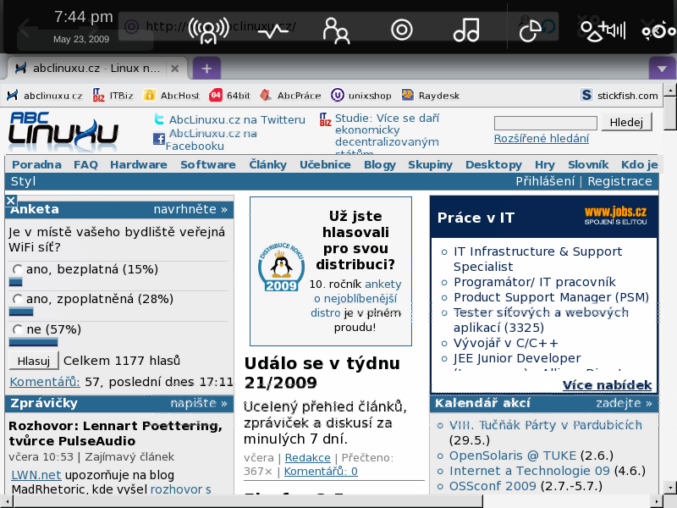Image resolution: width=677 pixels, height=508 pixels.
Task: Click 'napište »' in Zprávičky header
Action: click(199, 403)
